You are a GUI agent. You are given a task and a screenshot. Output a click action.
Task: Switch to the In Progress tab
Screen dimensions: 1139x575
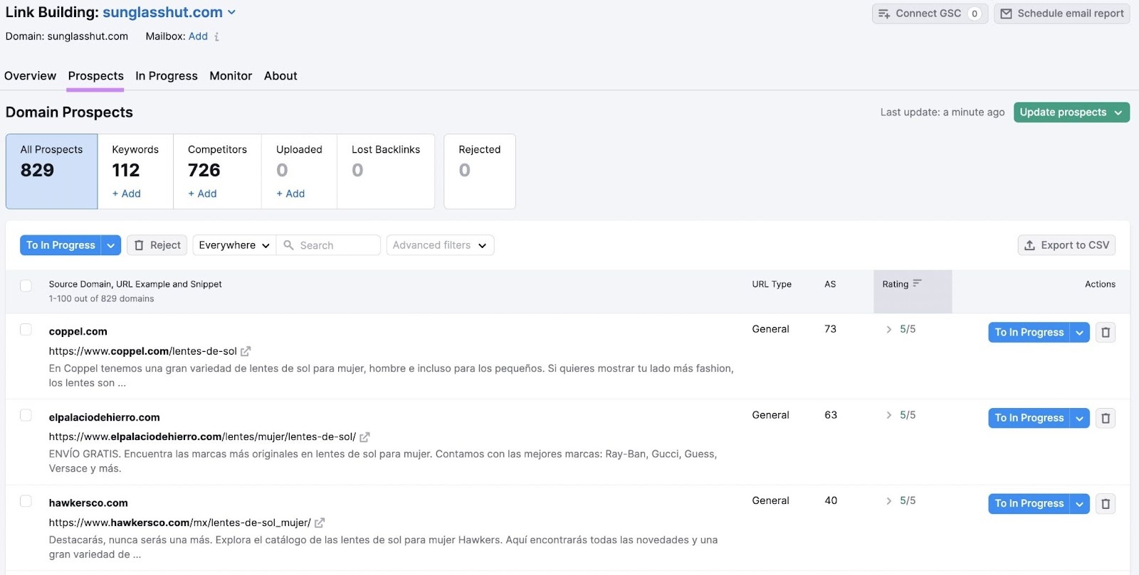167,76
